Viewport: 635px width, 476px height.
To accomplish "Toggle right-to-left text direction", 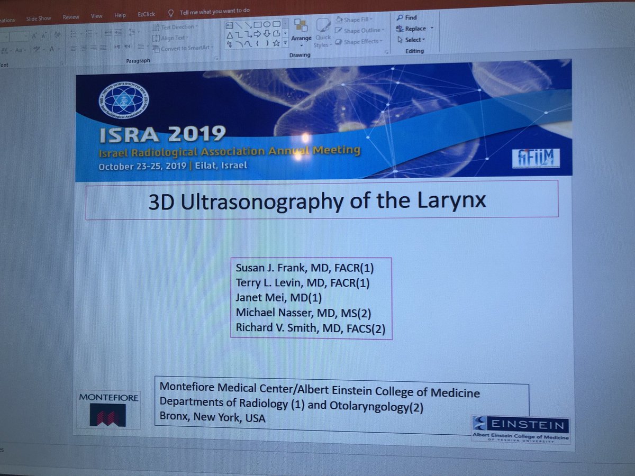I will (x=127, y=47).
